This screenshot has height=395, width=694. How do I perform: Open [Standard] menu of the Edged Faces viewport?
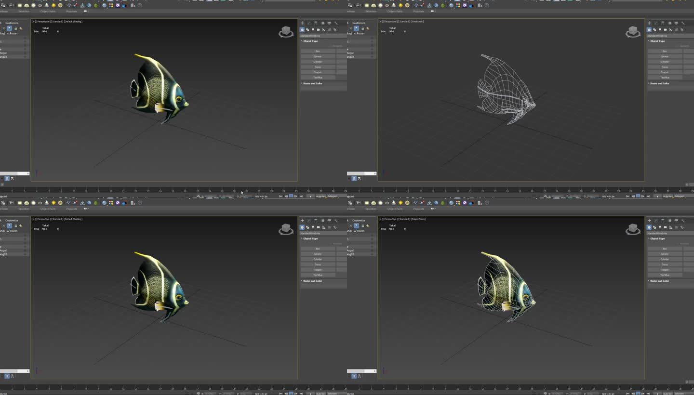(404, 219)
